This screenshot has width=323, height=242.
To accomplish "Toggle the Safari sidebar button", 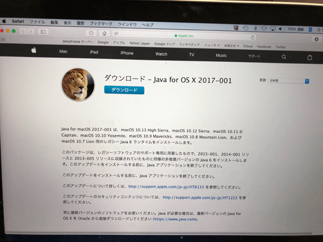I will (x=43, y=32).
